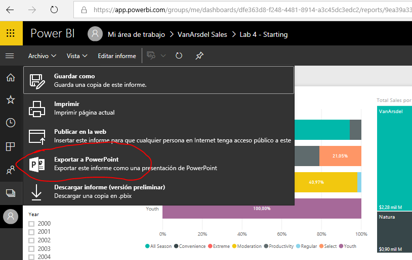Click browser forward arrow
The image size is (412, 260).
32,10
